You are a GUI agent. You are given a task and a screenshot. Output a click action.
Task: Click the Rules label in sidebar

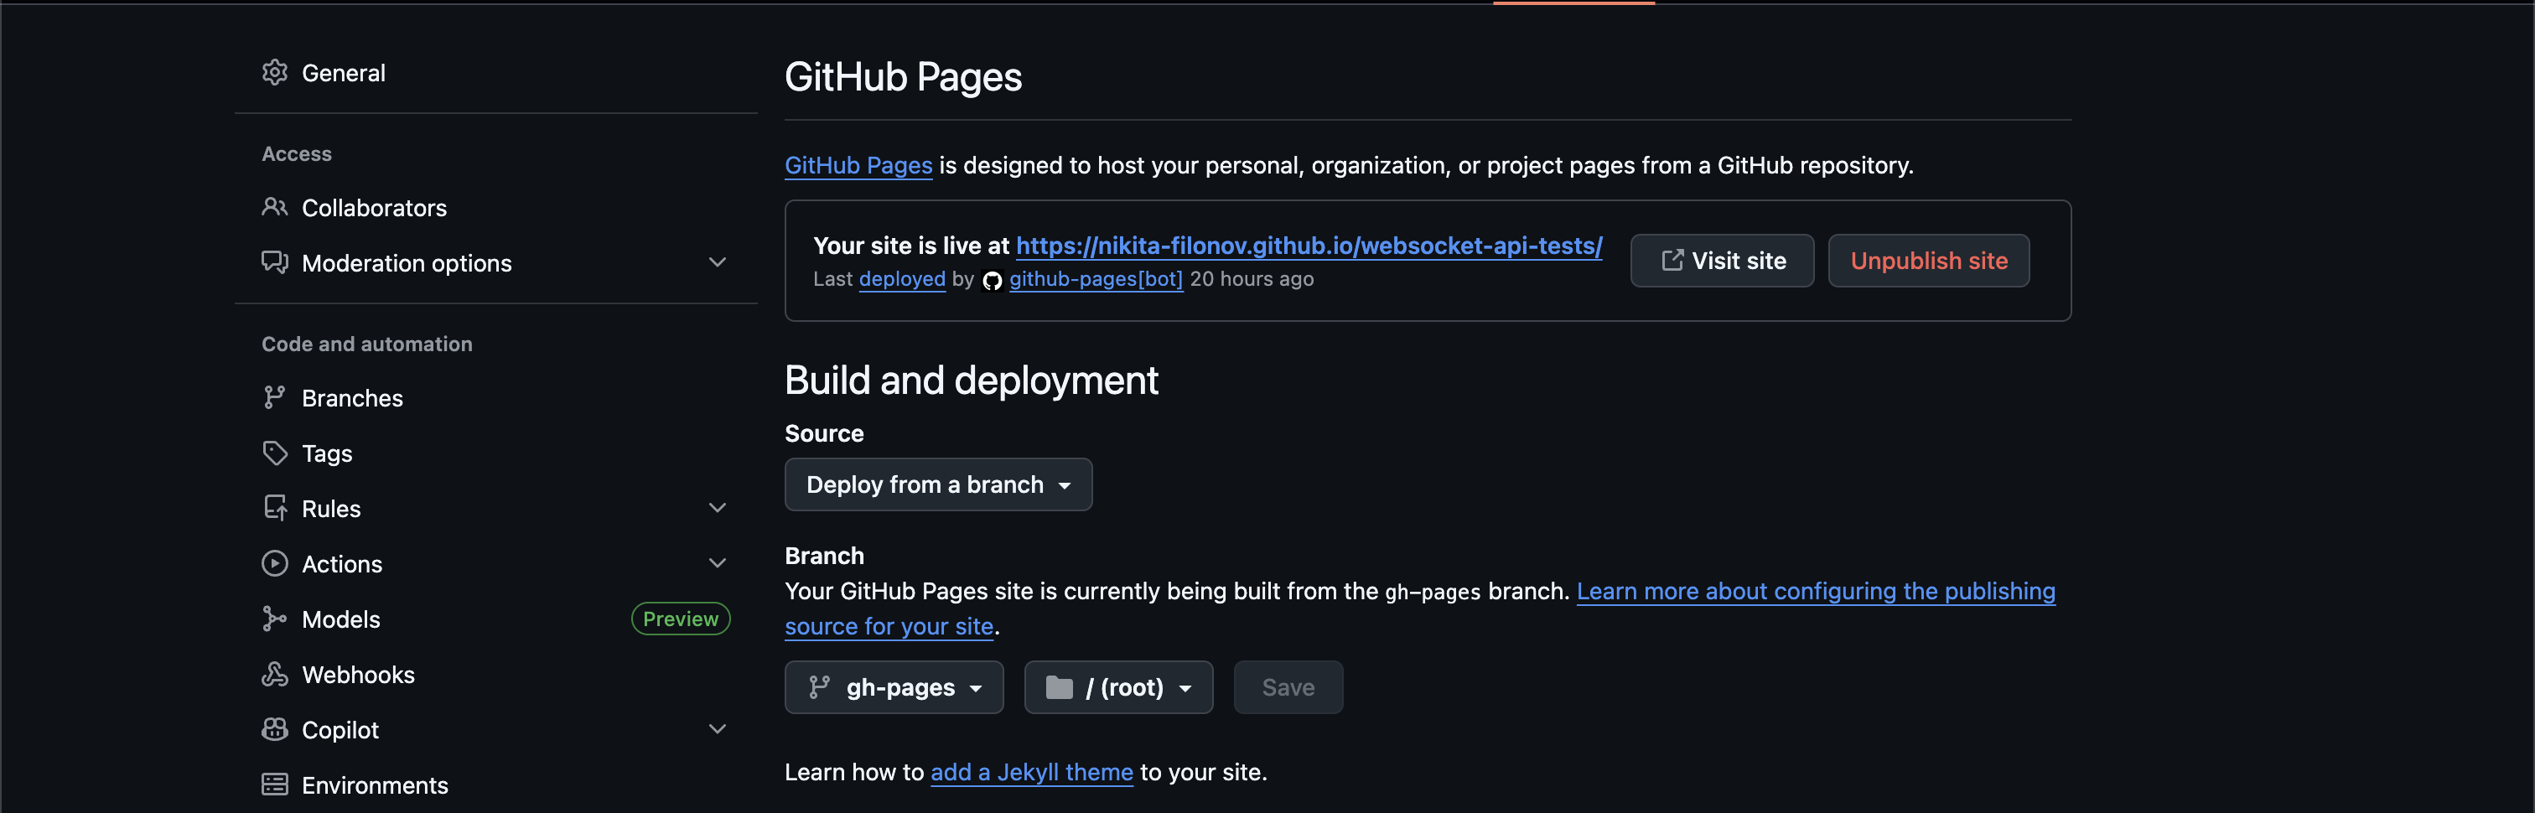pyautogui.click(x=330, y=508)
